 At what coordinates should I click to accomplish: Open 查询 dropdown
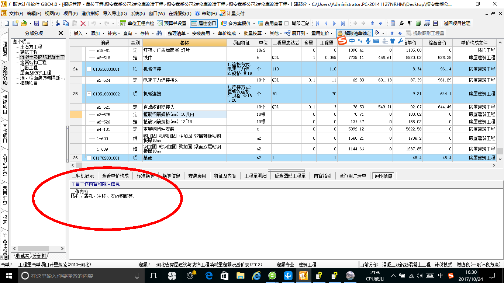point(130,33)
